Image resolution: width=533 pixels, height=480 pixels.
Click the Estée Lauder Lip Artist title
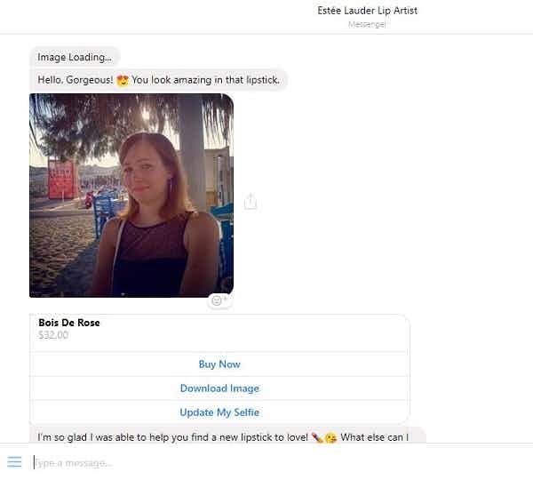(x=367, y=11)
